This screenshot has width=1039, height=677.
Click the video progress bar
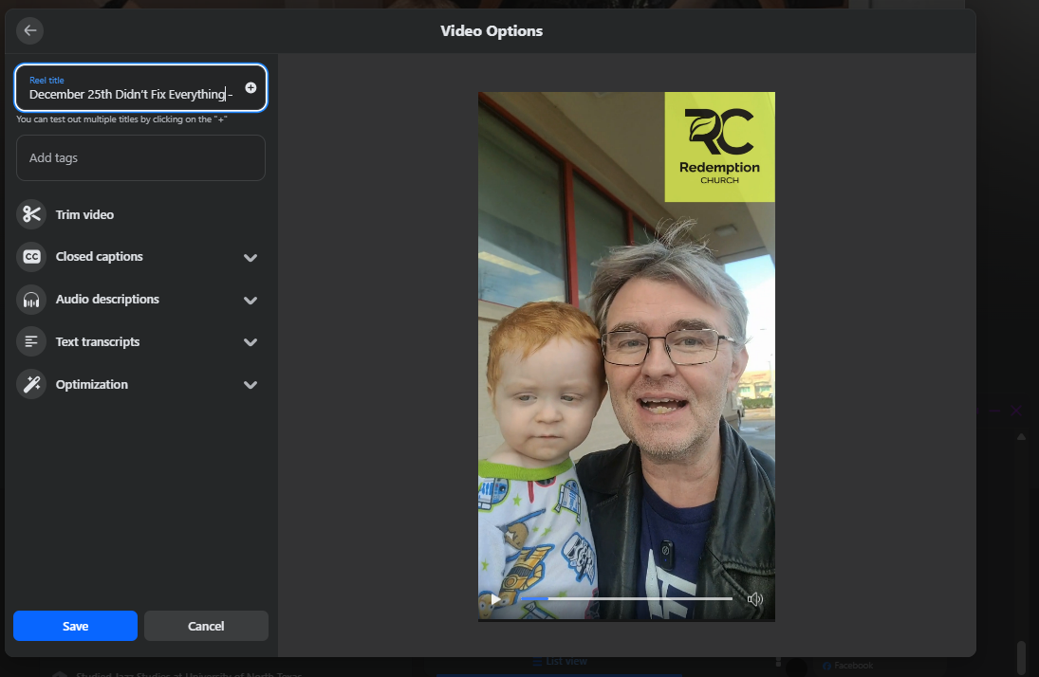[626, 599]
